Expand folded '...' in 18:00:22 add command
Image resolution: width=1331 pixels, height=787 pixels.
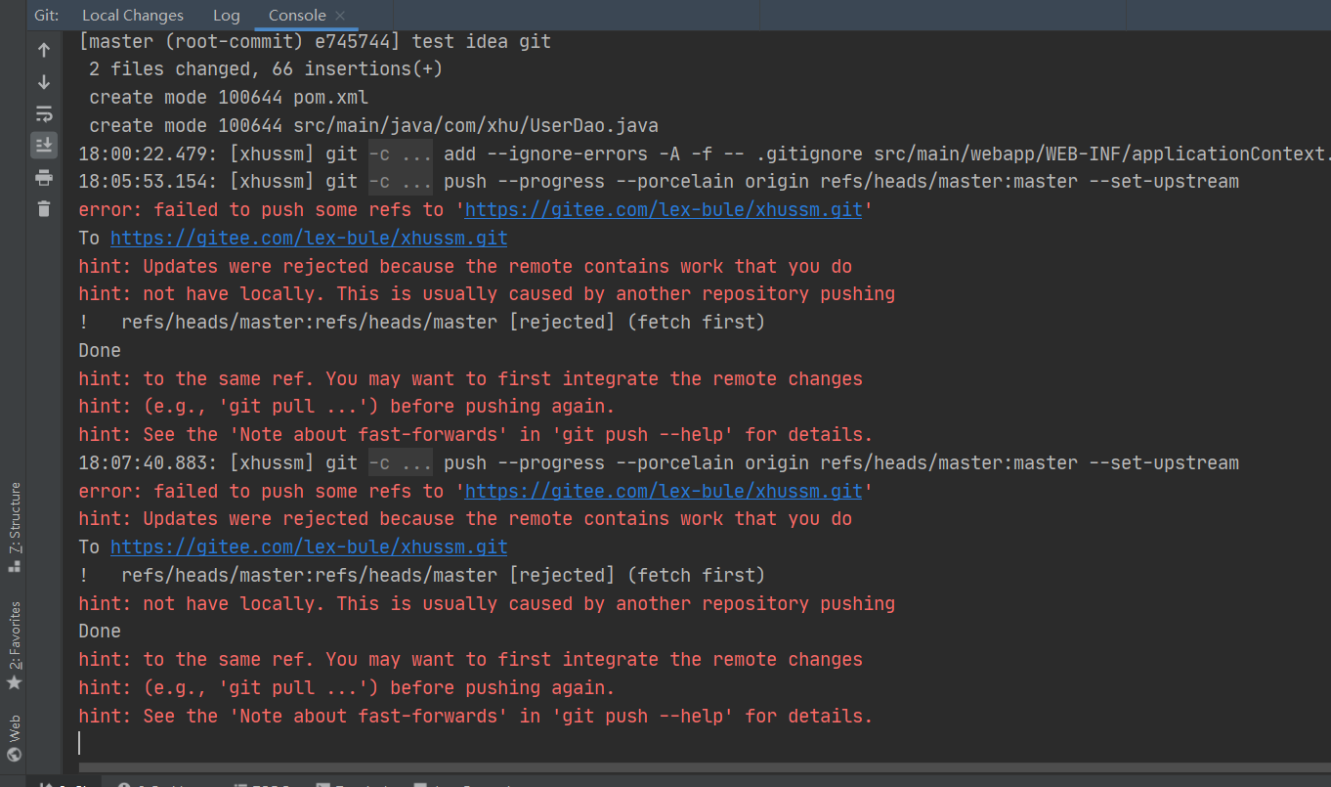[401, 153]
